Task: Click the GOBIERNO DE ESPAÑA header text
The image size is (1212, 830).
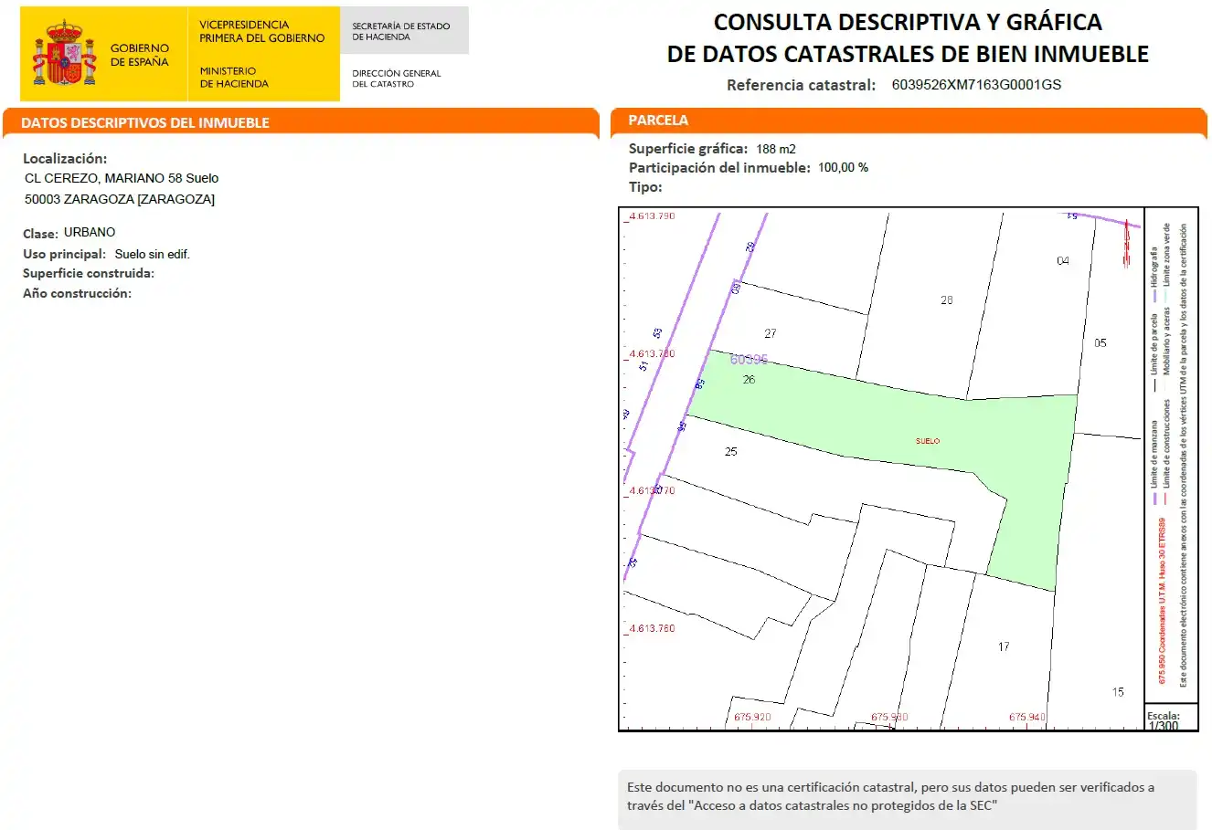Action: (140, 55)
